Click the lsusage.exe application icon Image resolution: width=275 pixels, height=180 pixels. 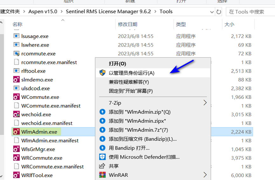(x=17, y=36)
